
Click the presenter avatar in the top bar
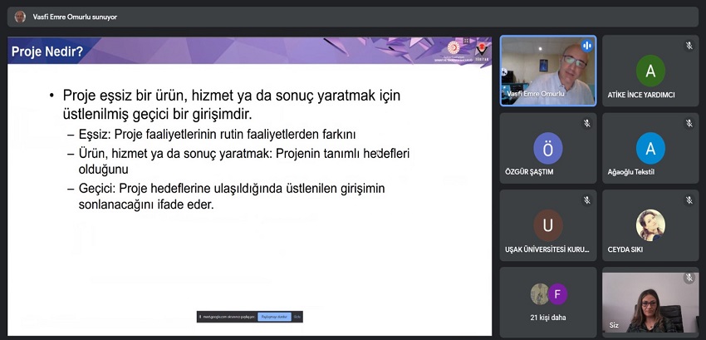(20, 17)
